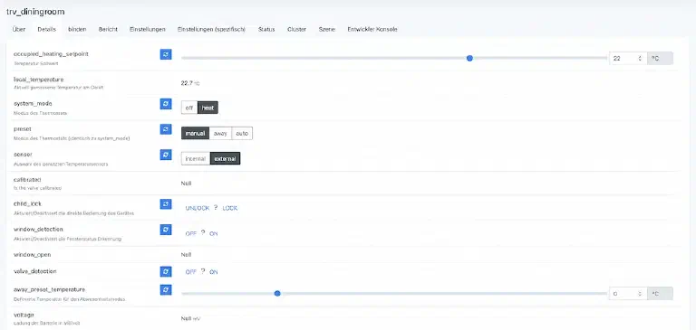Open the Über tab
This screenshot has width=696, height=330.
19,29
